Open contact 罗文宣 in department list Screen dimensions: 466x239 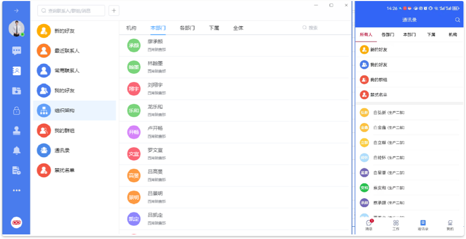coord(155,151)
